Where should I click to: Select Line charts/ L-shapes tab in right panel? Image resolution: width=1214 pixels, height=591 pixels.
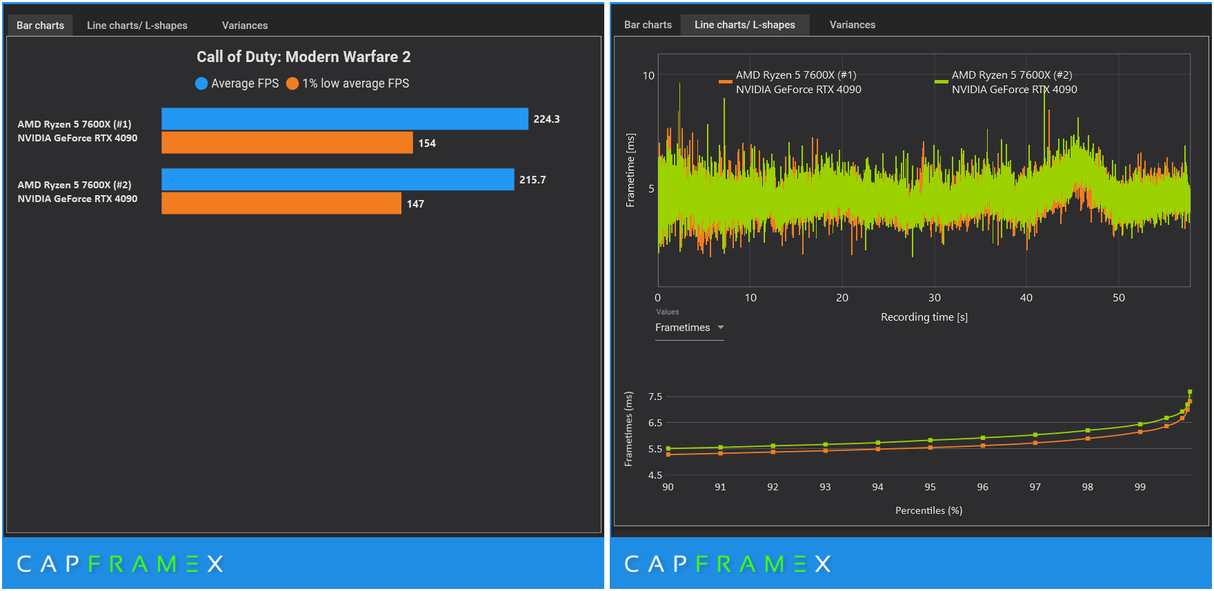(x=745, y=25)
